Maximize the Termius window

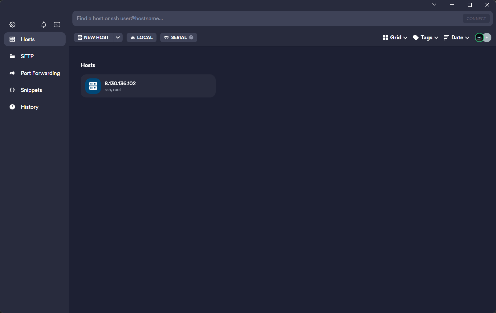[470, 5]
